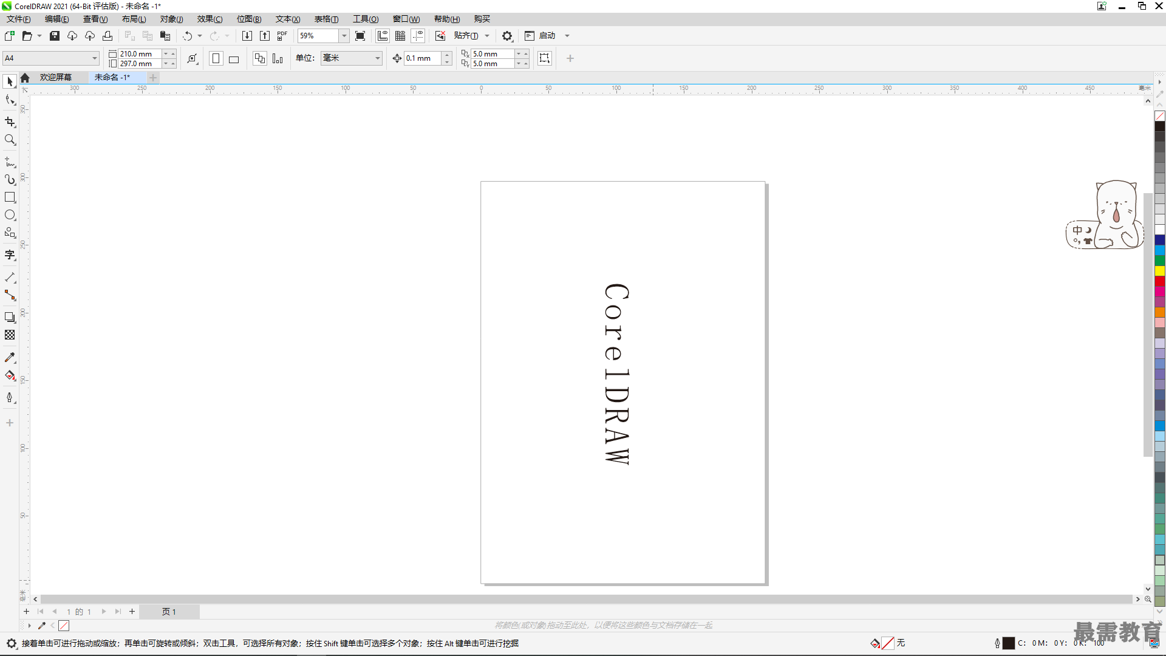Toggle snapping off button
The height and width of the screenshot is (656, 1166).
click(x=440, y=36)
